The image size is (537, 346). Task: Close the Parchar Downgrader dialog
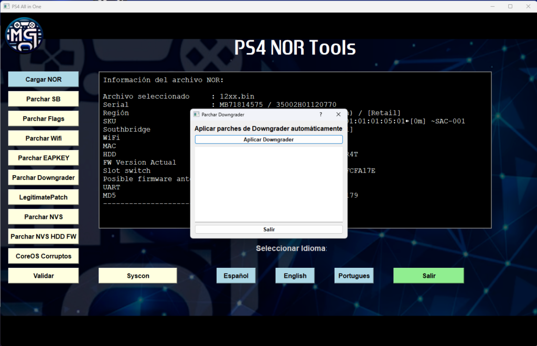tap(338, 114)
